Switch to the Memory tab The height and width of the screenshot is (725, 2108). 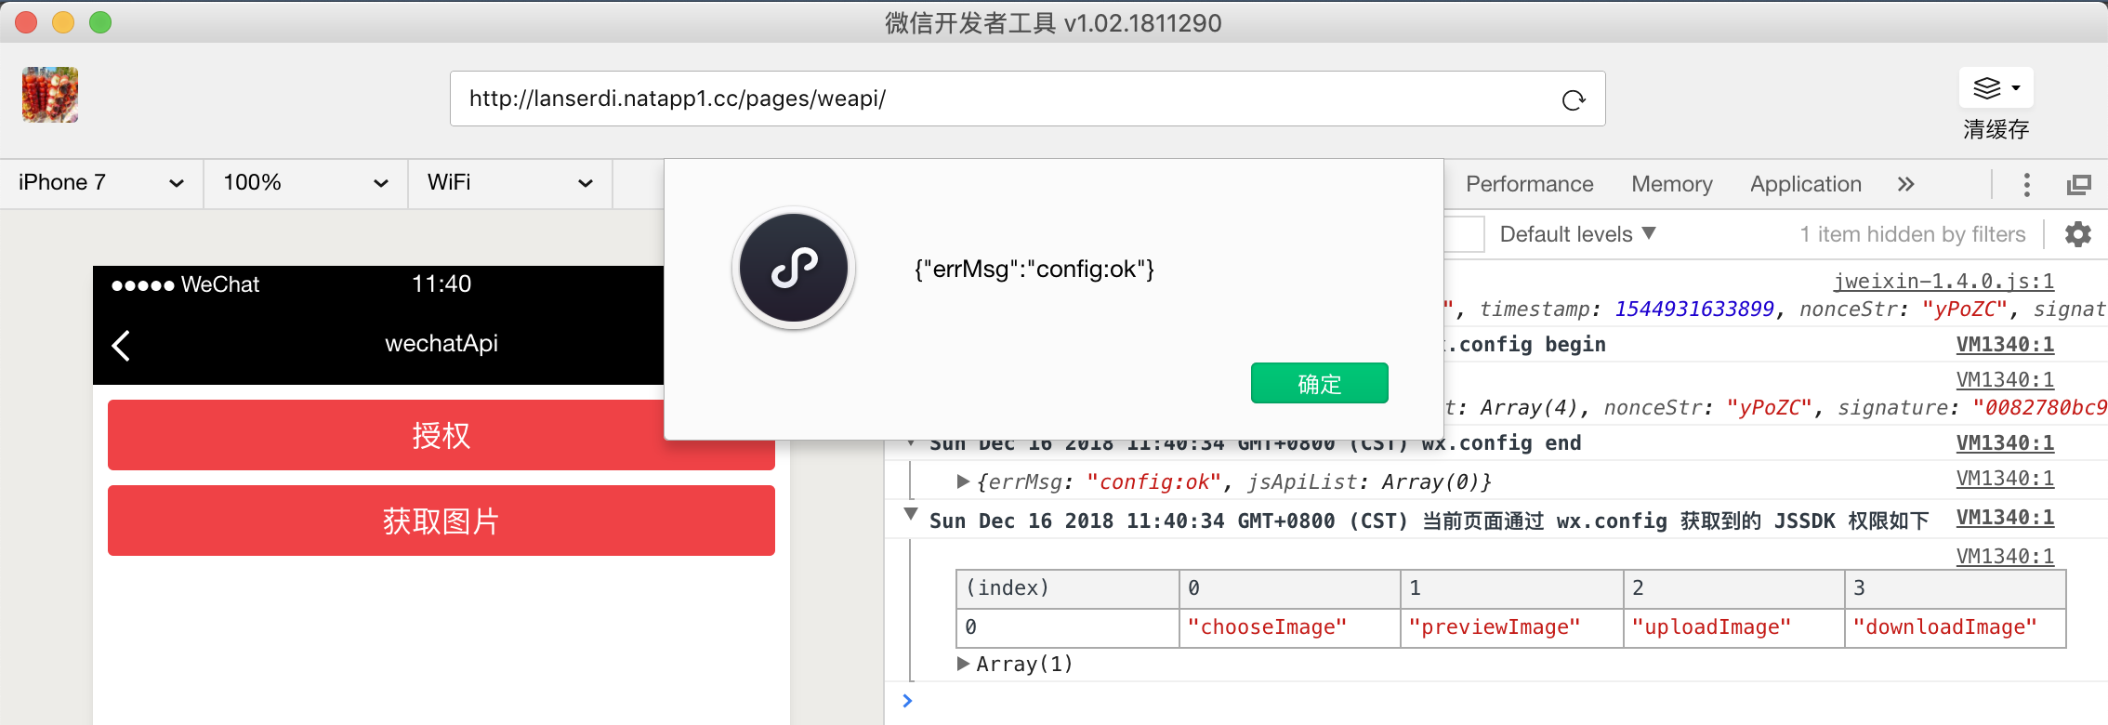point(1671,184)
